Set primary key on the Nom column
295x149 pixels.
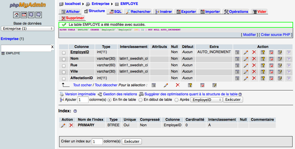click(263, 59)
